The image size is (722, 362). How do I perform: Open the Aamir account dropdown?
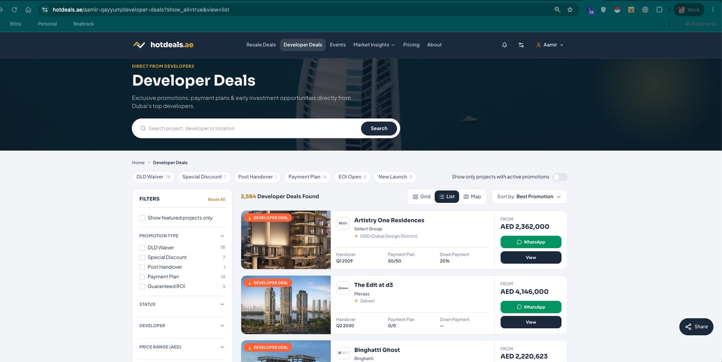tap(550, 45)
